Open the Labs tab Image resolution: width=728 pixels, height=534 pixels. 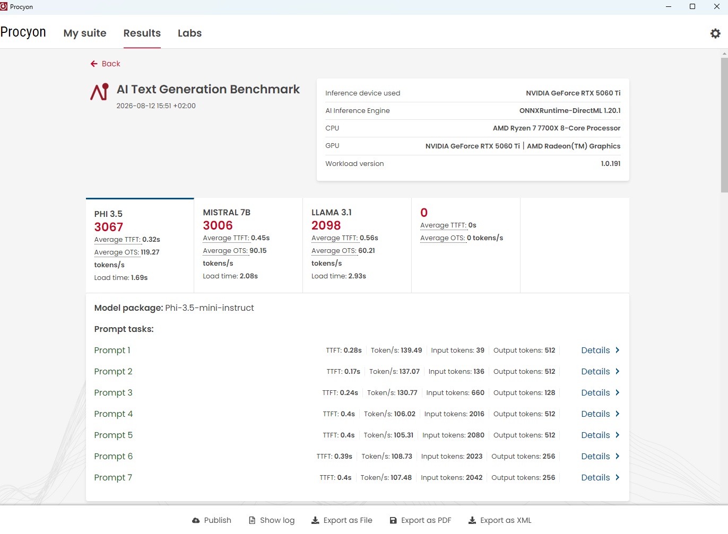coord(189,33)
